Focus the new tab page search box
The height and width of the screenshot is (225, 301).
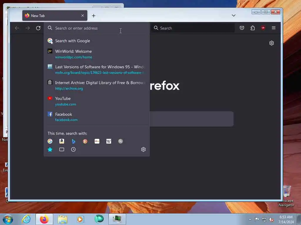tap(191, 119)
